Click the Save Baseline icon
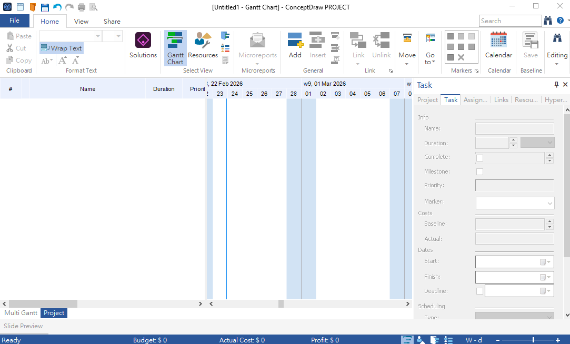 [531, 45]
